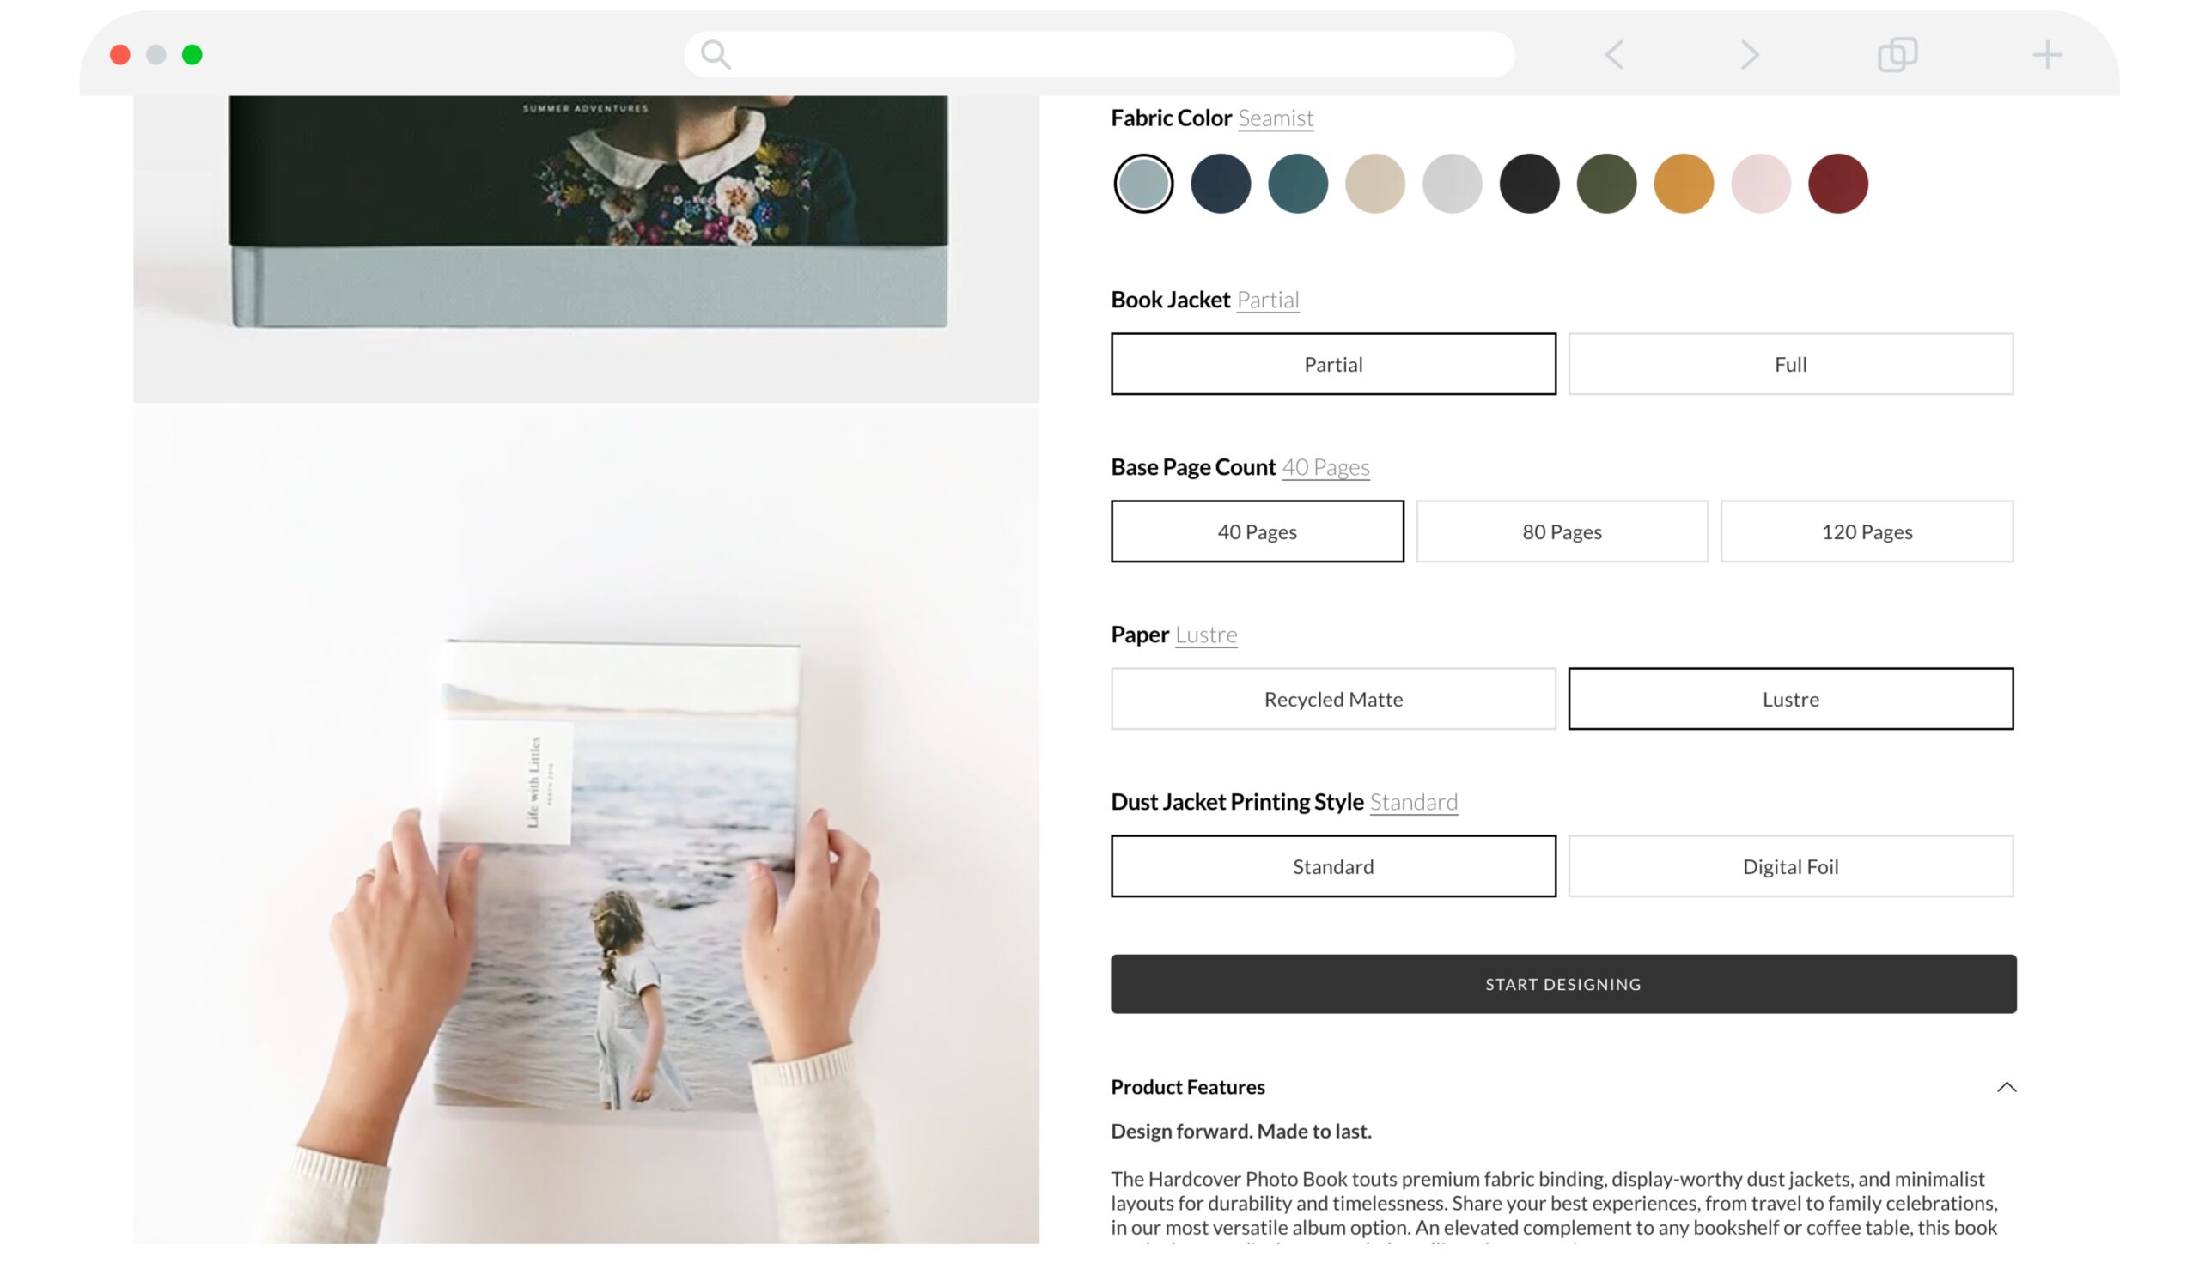Choose the 80 Pages option

click(1561, 531)
